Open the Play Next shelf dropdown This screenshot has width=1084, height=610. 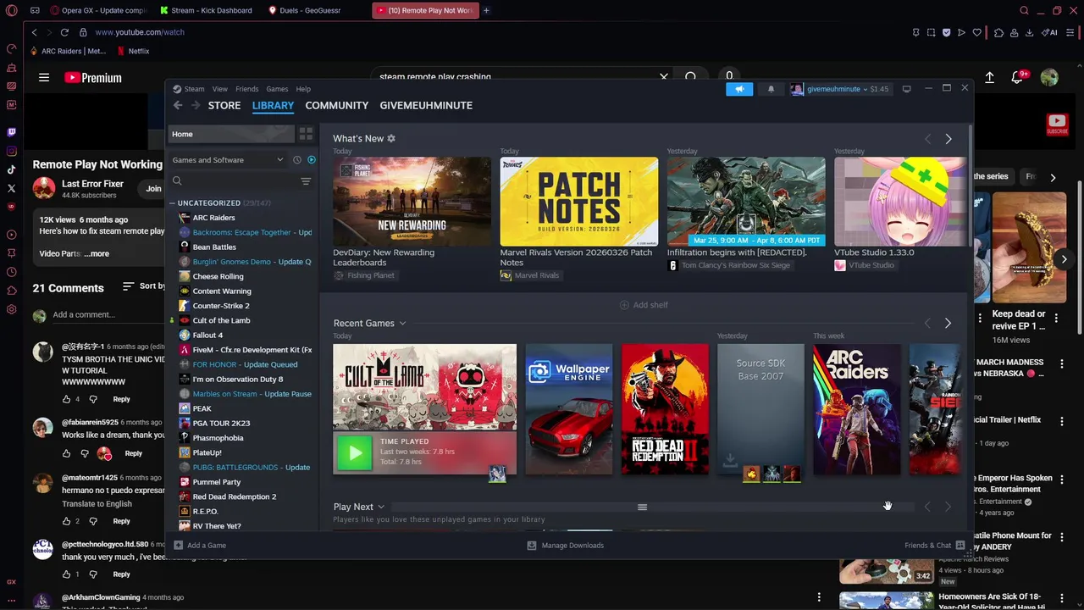(x=381, y=507)
